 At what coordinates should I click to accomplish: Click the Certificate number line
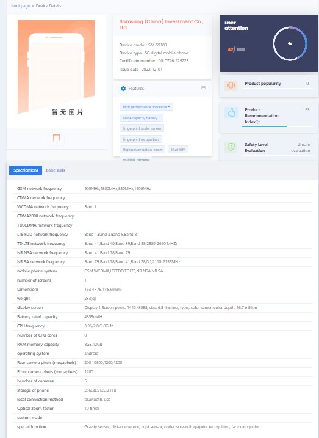coord(154,61)
